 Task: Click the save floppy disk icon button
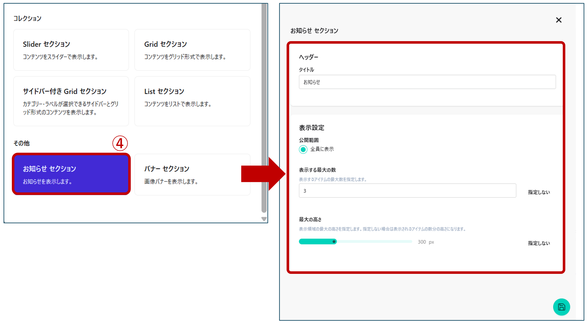561,307
